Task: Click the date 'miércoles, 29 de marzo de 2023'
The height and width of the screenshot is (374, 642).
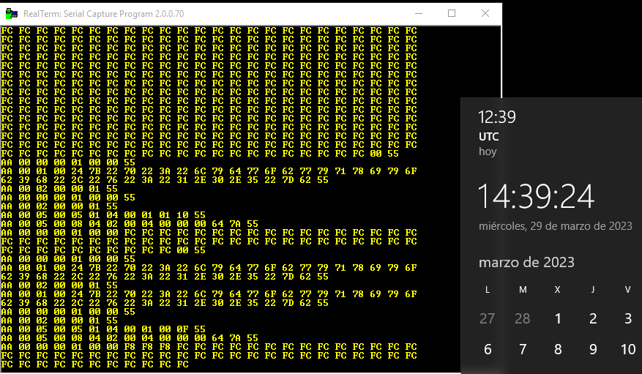Action: coord(556,226)
